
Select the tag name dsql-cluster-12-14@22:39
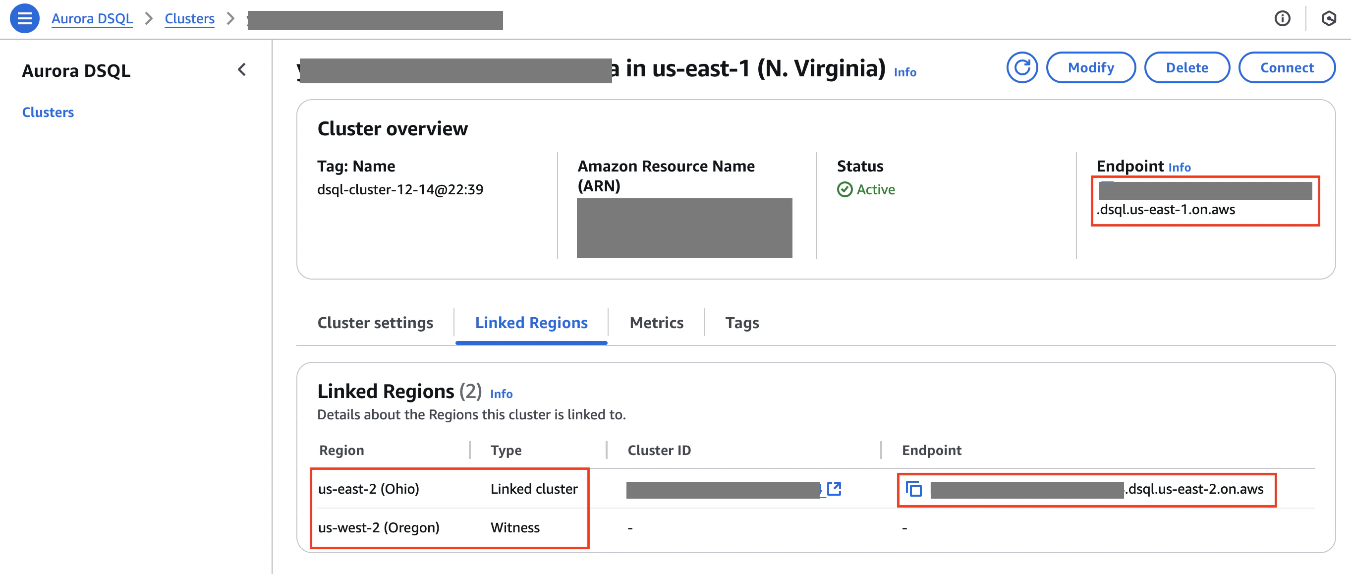400,189
